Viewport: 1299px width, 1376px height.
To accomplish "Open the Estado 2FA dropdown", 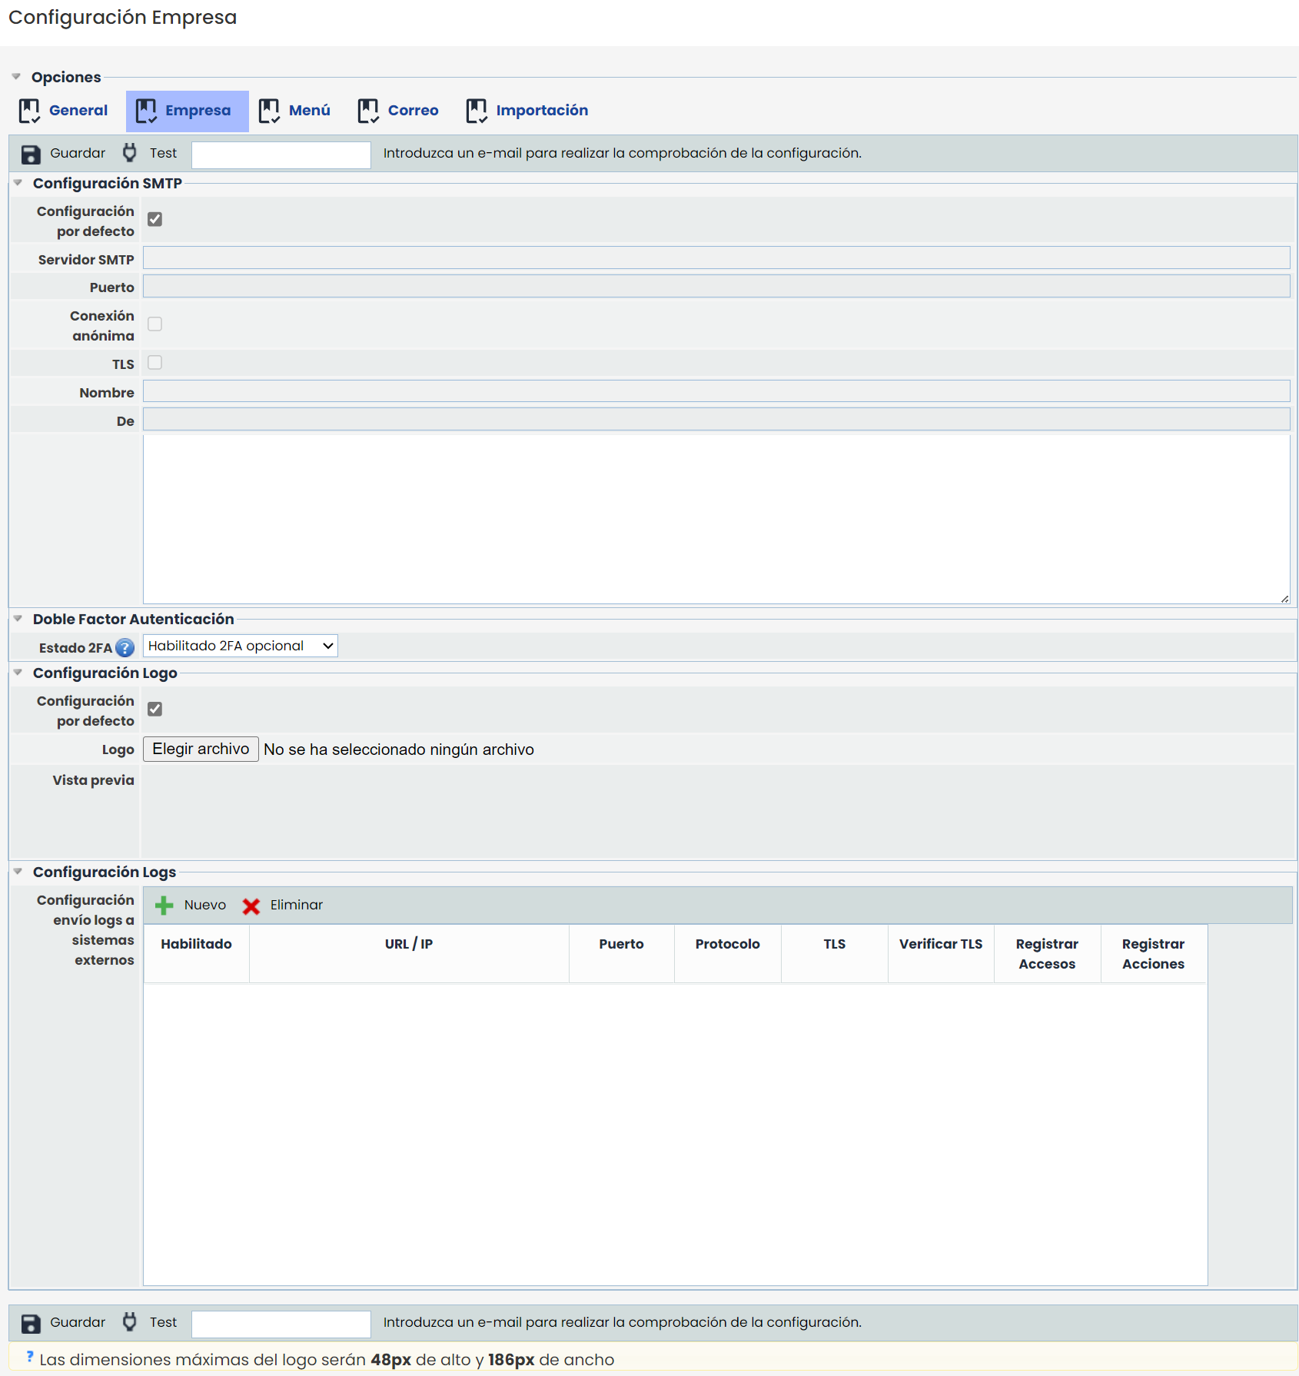I will tap(240, 646).
